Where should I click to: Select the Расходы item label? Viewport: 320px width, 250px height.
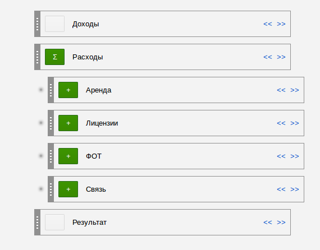[x=88, y=57]
